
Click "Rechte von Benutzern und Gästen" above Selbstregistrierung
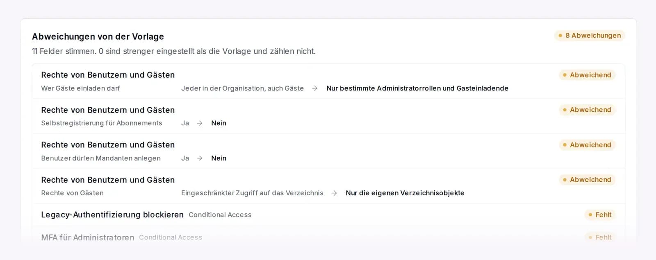[x=108, y=110]
